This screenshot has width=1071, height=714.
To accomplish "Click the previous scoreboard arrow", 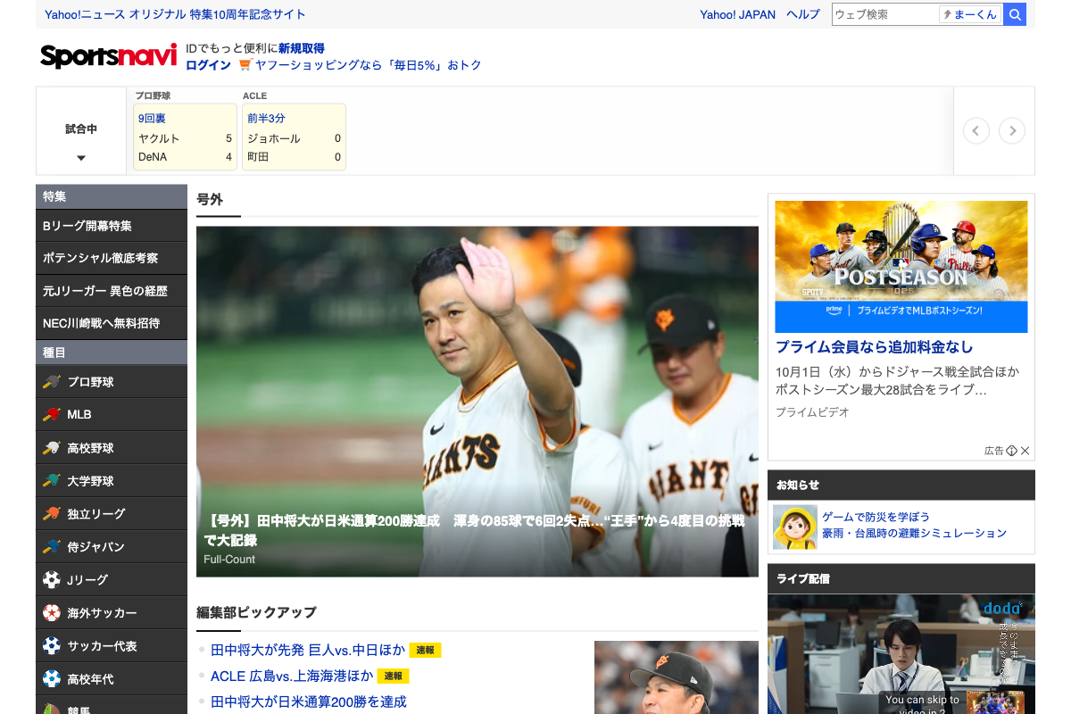I will (x=976, y=131).
